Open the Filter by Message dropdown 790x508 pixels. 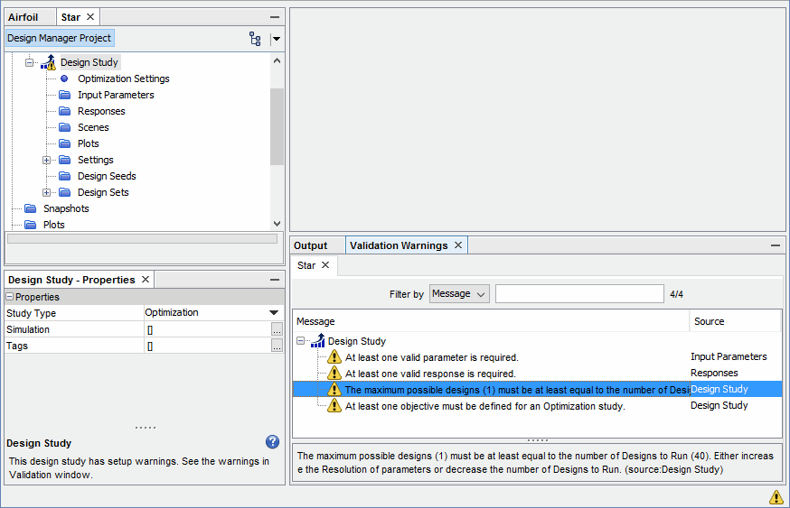pyautogui.click(x=459, y=294)
